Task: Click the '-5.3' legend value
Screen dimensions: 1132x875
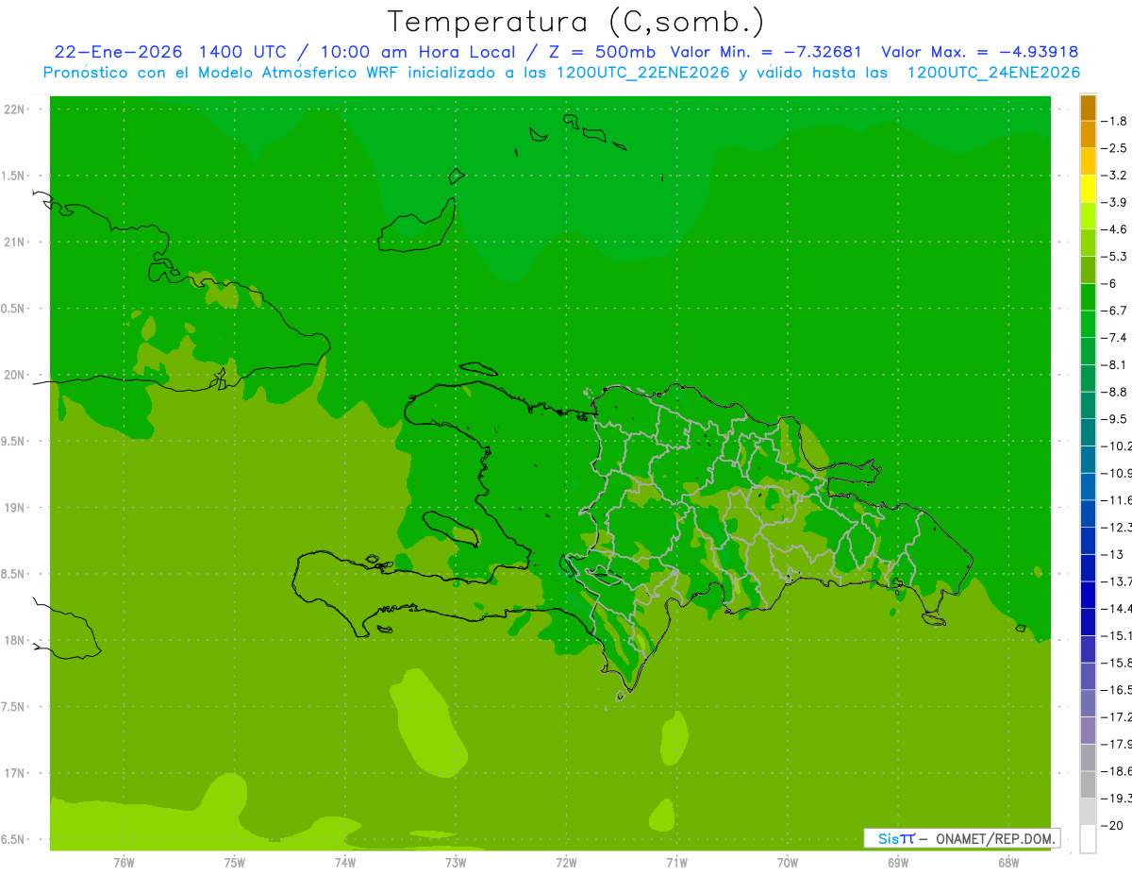Action: pyautogui.click(x=1112, y=256)
